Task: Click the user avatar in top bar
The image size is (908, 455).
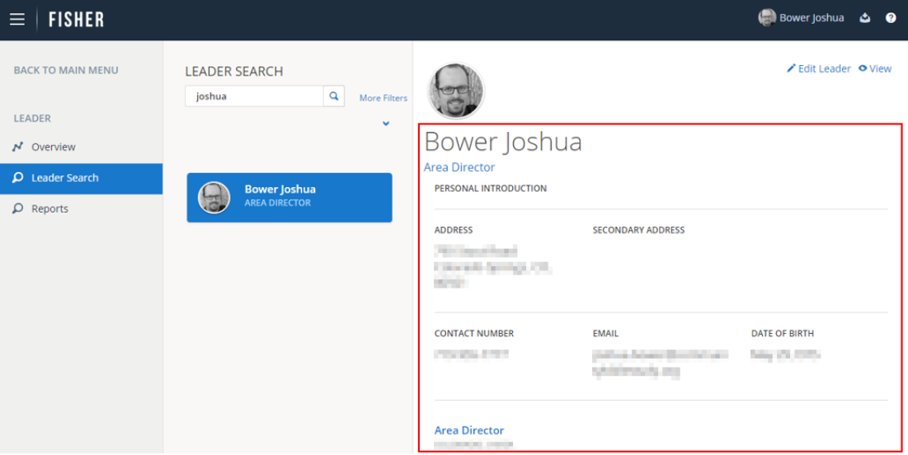Action: coord(767,18)
